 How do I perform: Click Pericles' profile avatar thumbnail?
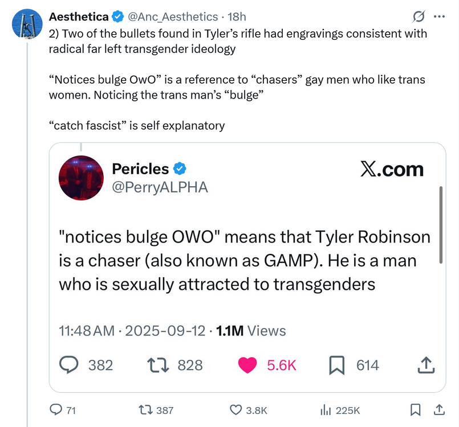81,178
